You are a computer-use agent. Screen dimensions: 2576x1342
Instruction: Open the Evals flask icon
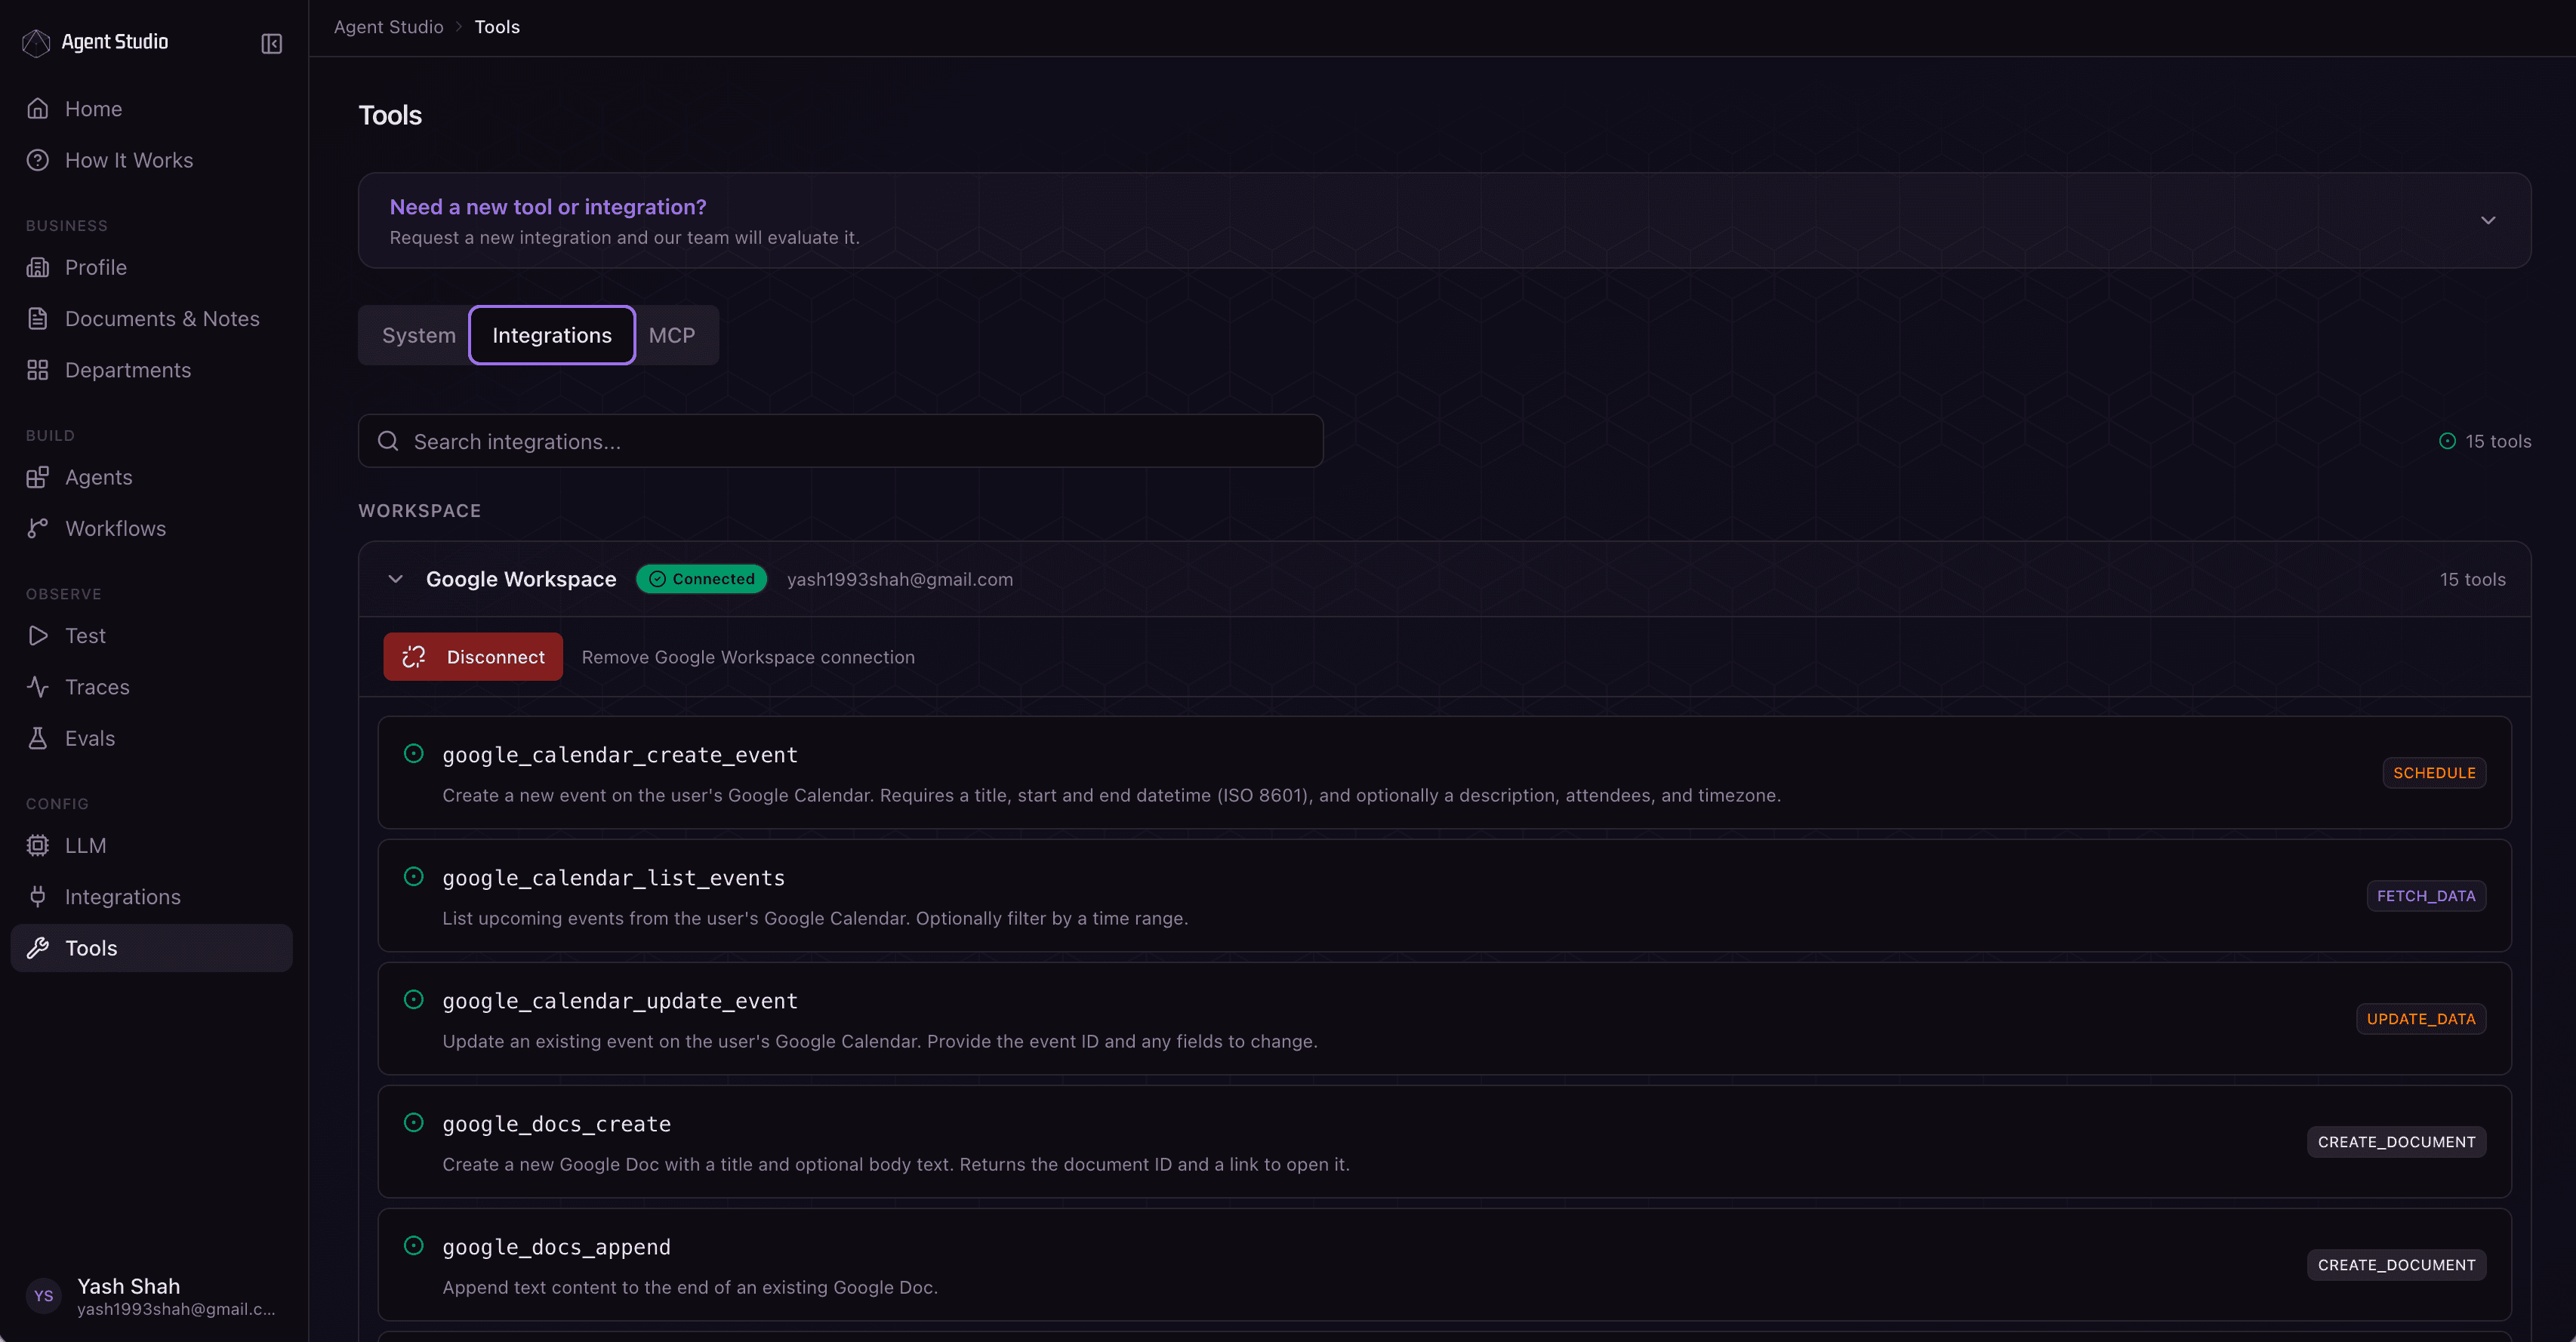coord(38,738)
